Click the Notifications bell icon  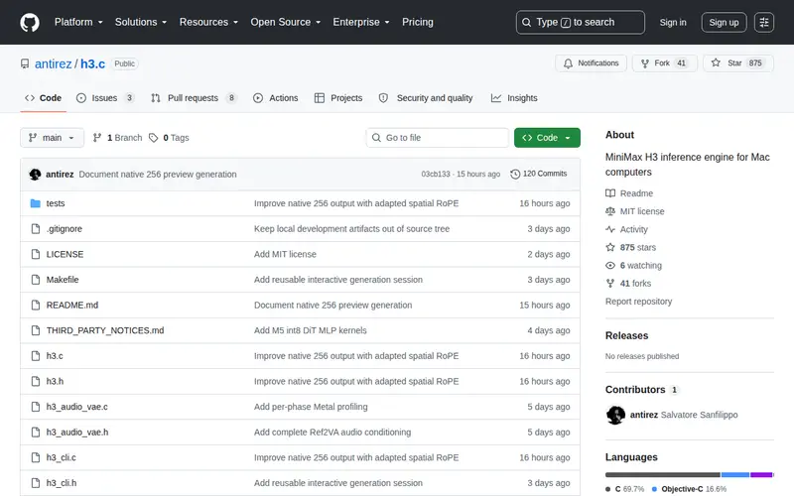pos(568,63)
